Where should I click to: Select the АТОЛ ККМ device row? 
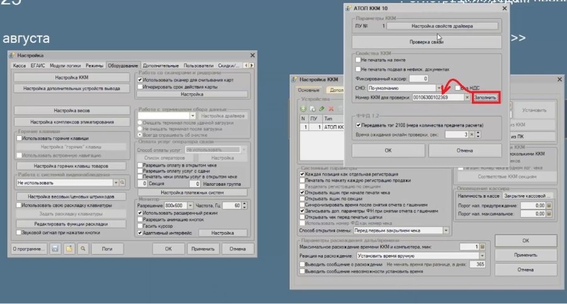click(x=322, y=127)
